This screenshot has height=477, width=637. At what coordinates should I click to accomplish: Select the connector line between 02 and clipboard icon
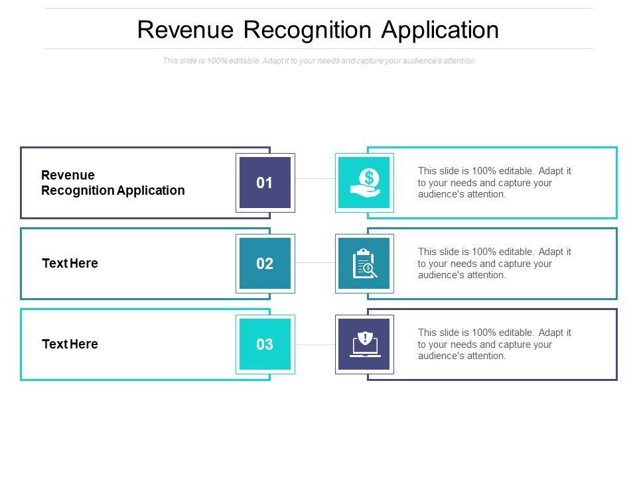(x=315, y=263)
